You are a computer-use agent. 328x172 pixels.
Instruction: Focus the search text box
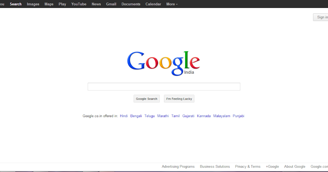[x=164, y=87]
